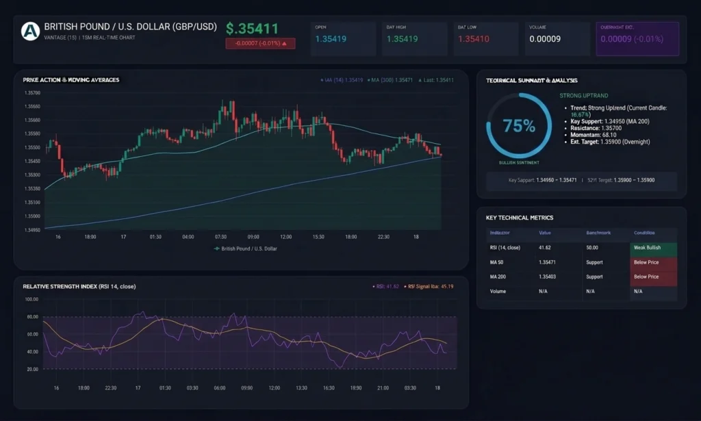The width and height of the screenshot is (701, 421).
Task: Click the Price Action & Moving Averages title
Action: pos(71,80)
